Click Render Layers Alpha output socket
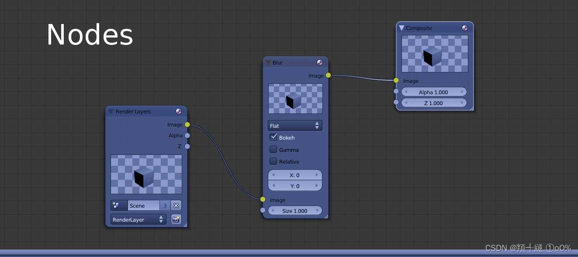The image size is (578, 257). tap(187, 136)
